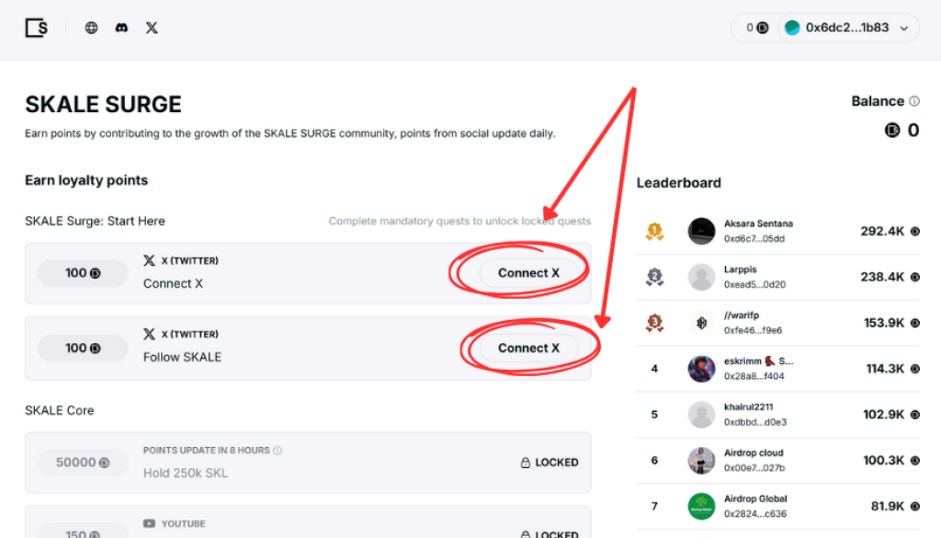Screen dimensions: 941x538
Task: Open Airdrop cloud's leaderboard avatar
Action: coord(702,460)
